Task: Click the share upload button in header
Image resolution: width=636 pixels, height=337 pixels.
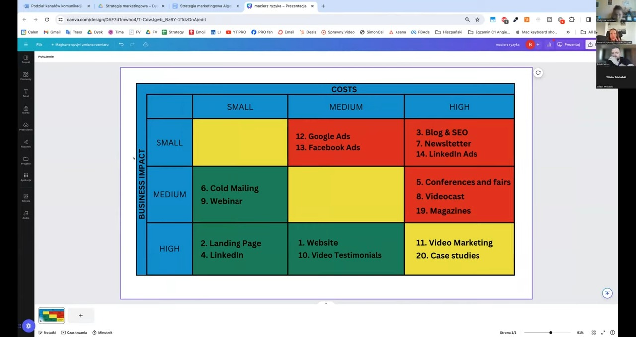Action: pyautogui.click(x=590, y=45)
